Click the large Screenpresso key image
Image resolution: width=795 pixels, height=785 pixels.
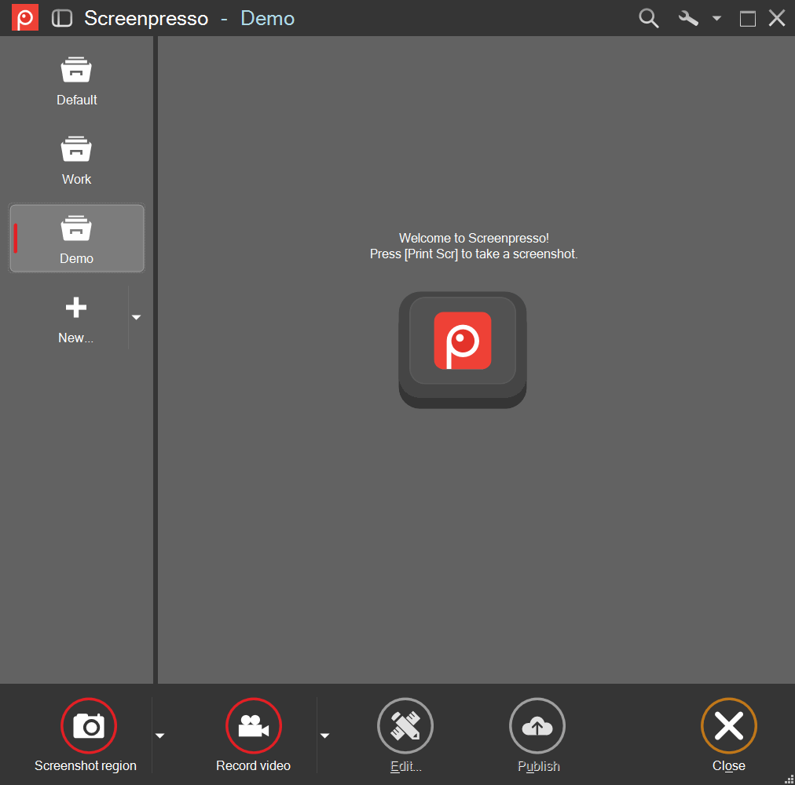463,349
